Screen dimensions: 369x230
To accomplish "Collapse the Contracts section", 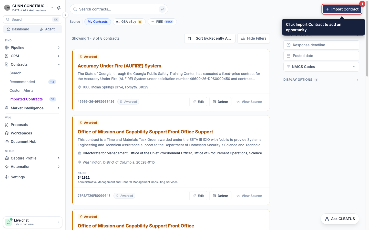I will point(33,64).
